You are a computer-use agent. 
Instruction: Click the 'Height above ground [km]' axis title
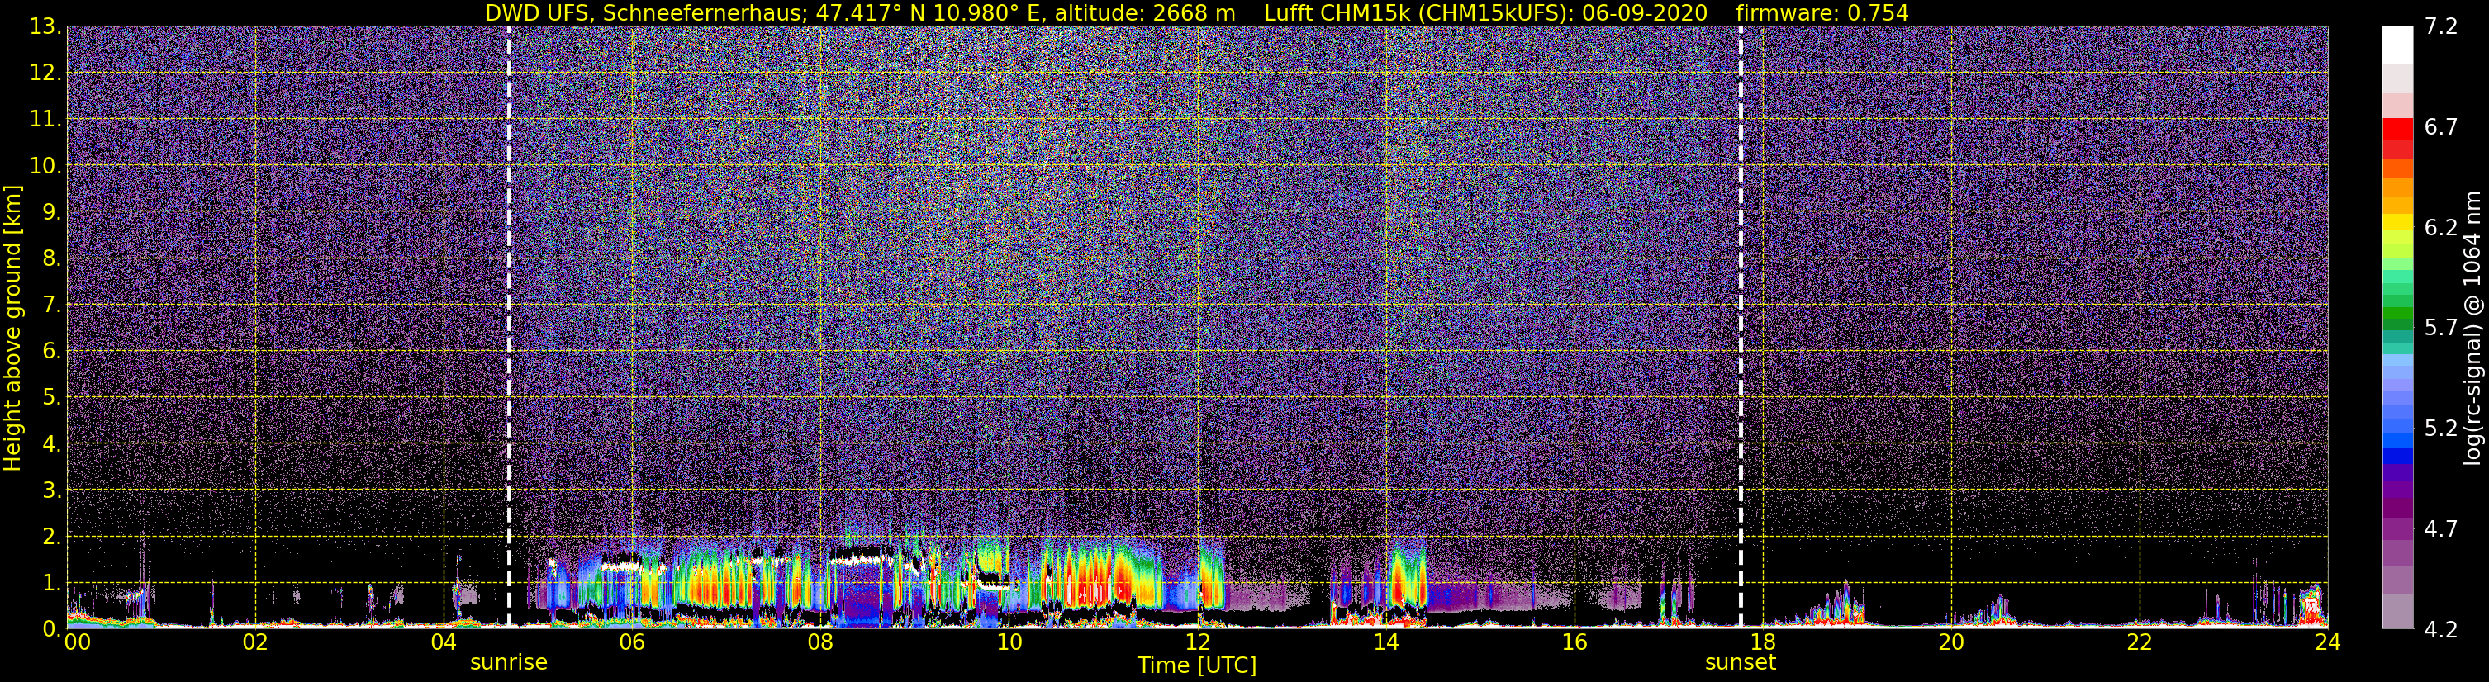click(x=12, y=329)
